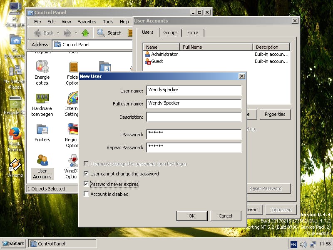This screenshot has height=250, width=333.
Task: Click the Control Panel address bar
Action: coord(92,45)
